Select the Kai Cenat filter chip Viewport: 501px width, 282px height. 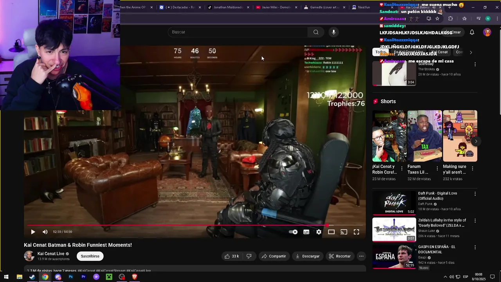[439, 52]
